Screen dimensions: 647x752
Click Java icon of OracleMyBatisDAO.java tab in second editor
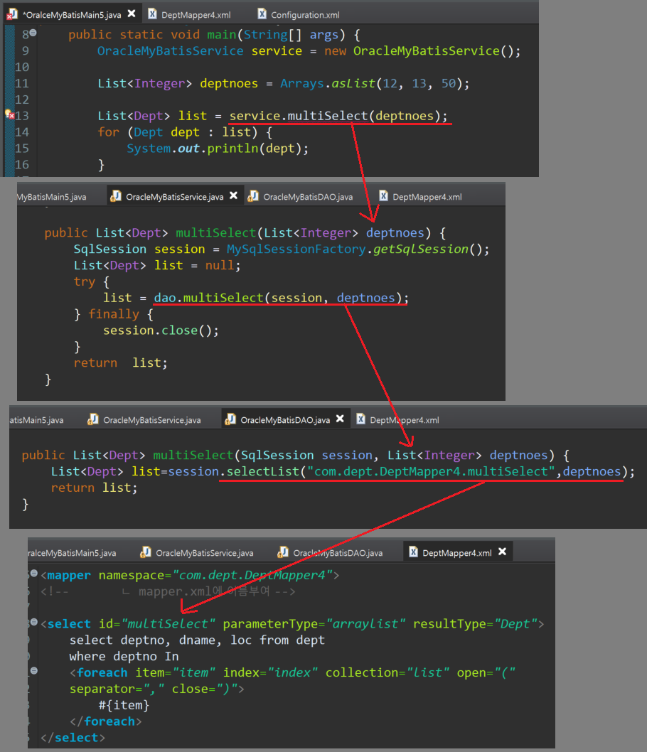tap(253, 196)
